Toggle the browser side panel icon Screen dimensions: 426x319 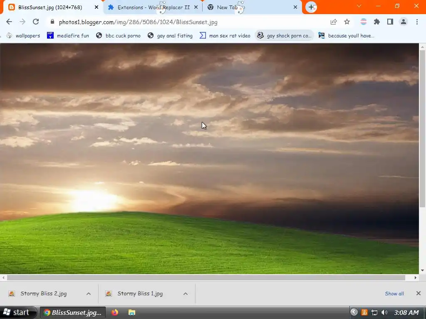[x=390, y=22]
